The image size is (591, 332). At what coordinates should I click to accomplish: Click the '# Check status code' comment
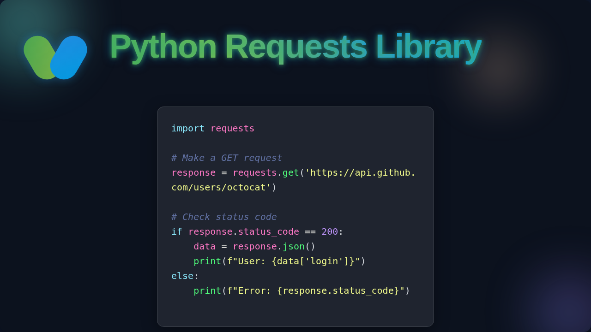click(224, 217)
